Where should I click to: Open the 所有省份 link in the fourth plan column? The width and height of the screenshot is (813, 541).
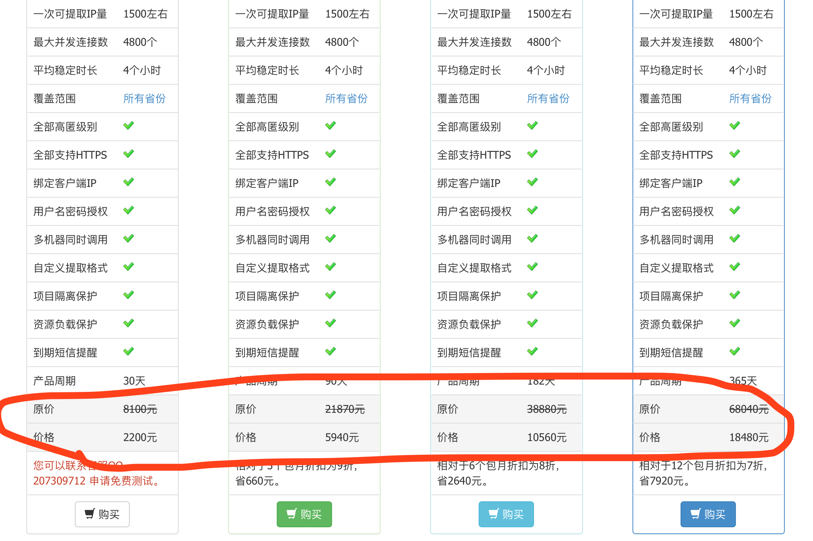[750, 98]
